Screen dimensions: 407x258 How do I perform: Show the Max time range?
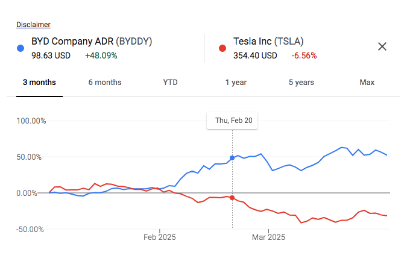(x=367, y=83)
